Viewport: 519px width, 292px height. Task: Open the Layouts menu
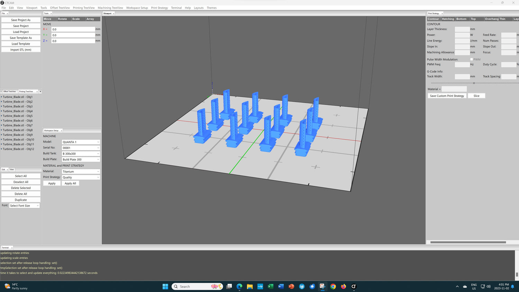[199, 8]
